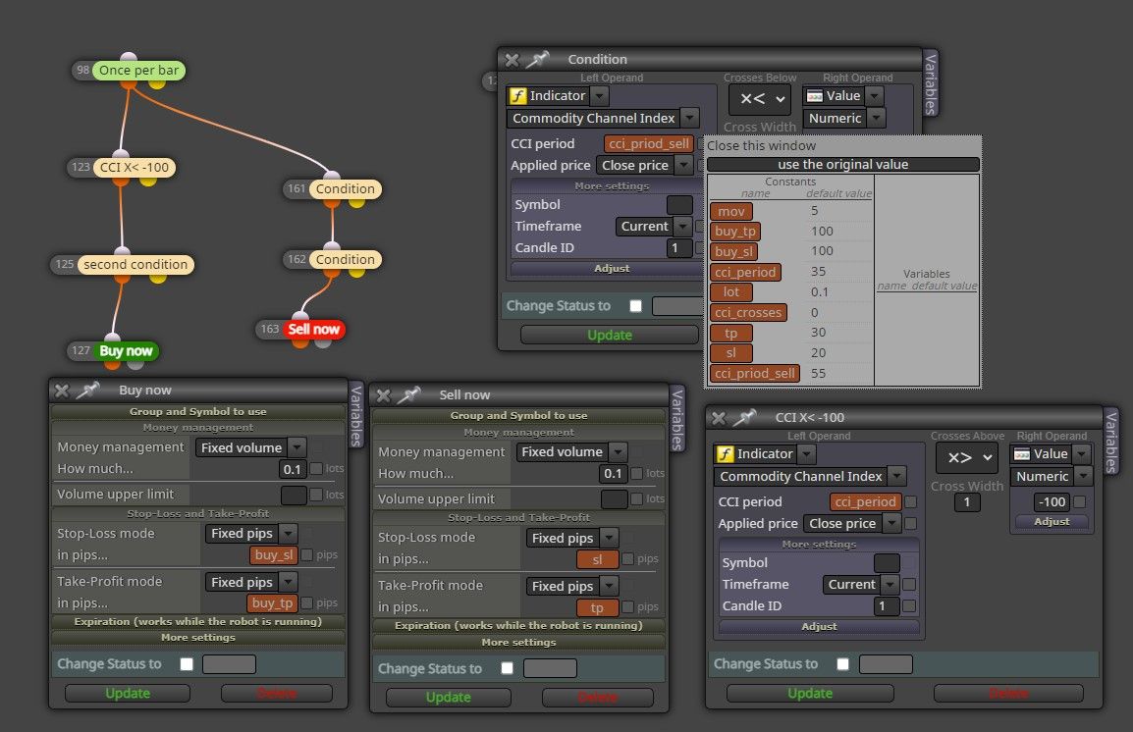Click Symbol field in Condition panel
The width and height of the screenshot is (1133, 732).
coord(679,205)
